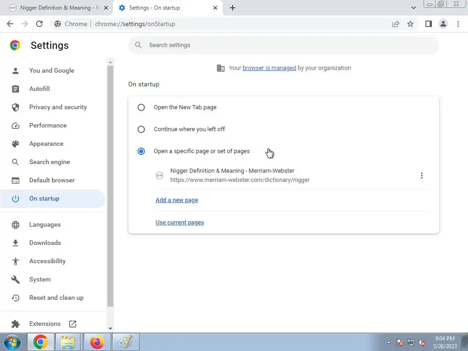Viewport: 468px width, 351px height.
Task: Open more actions for Merriam-Webster startup page
Action: (421, 175)
